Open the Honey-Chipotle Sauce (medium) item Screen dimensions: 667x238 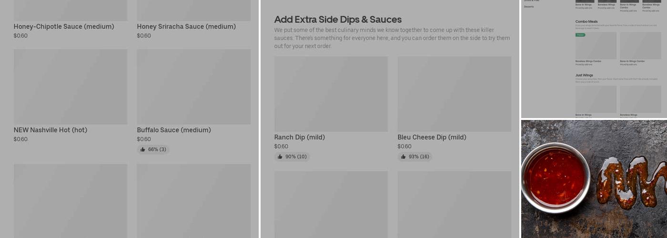pyautogui.click(x=64, y=27)
